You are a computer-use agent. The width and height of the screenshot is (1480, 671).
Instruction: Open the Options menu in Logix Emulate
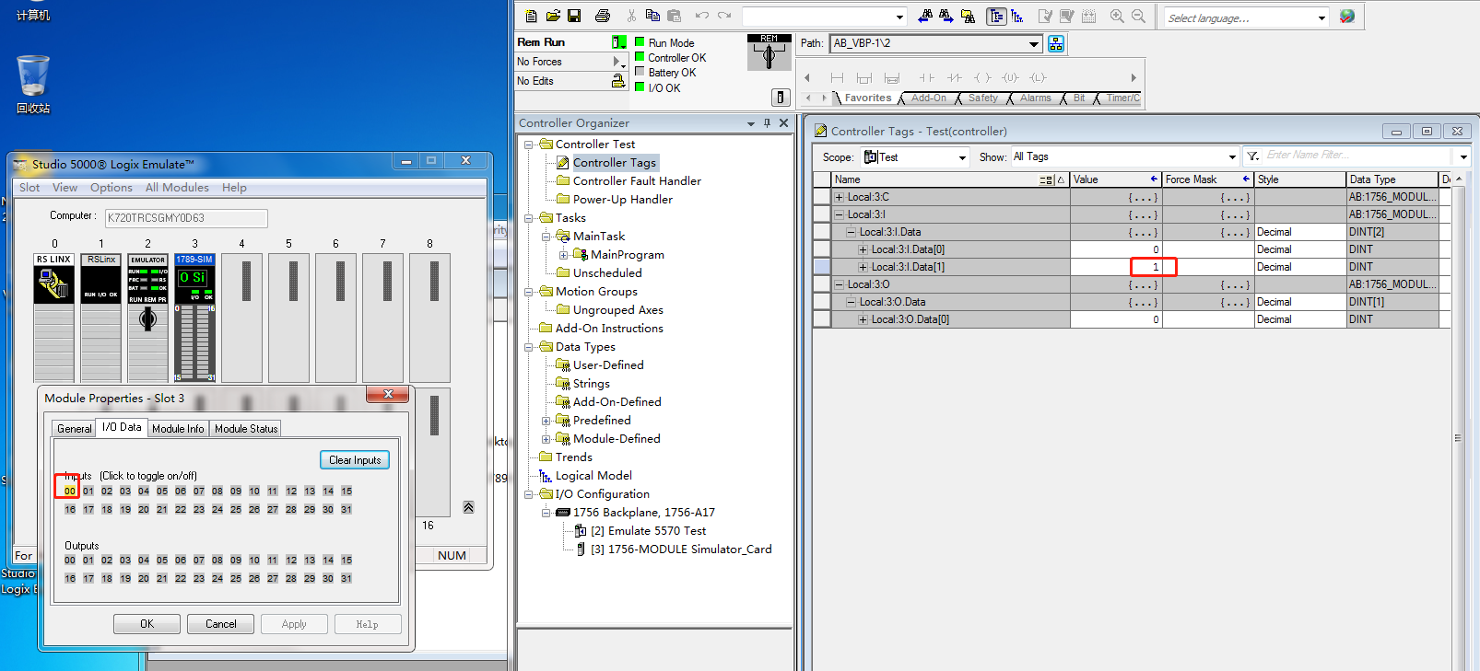coord(112,188)
